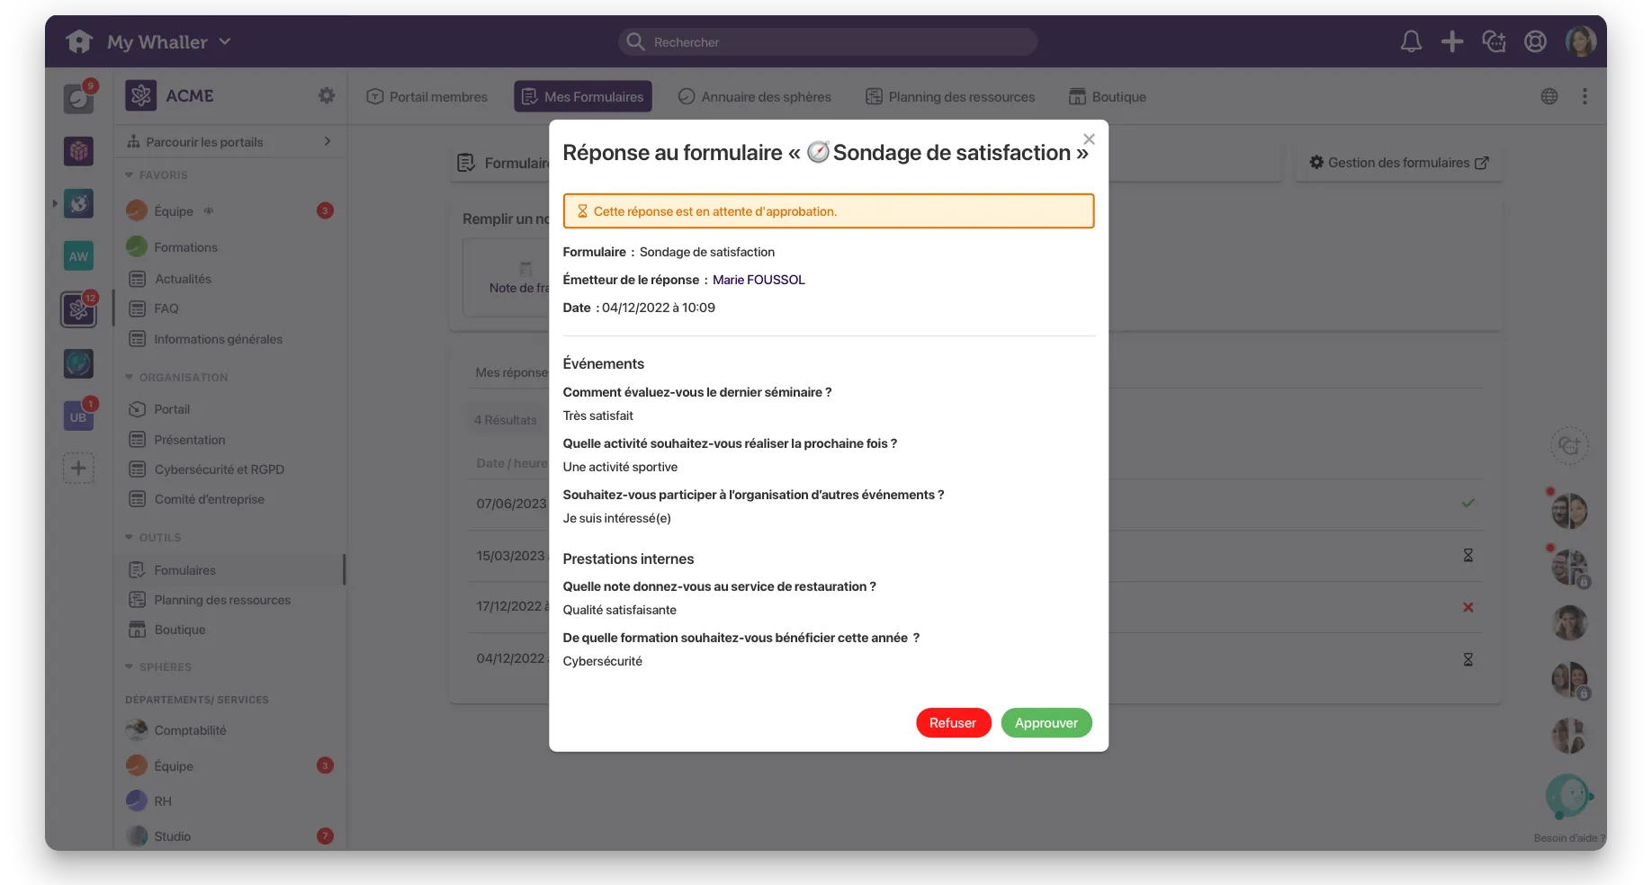Click hourglass status on 15/03/2023 row

pos(1468,556)
